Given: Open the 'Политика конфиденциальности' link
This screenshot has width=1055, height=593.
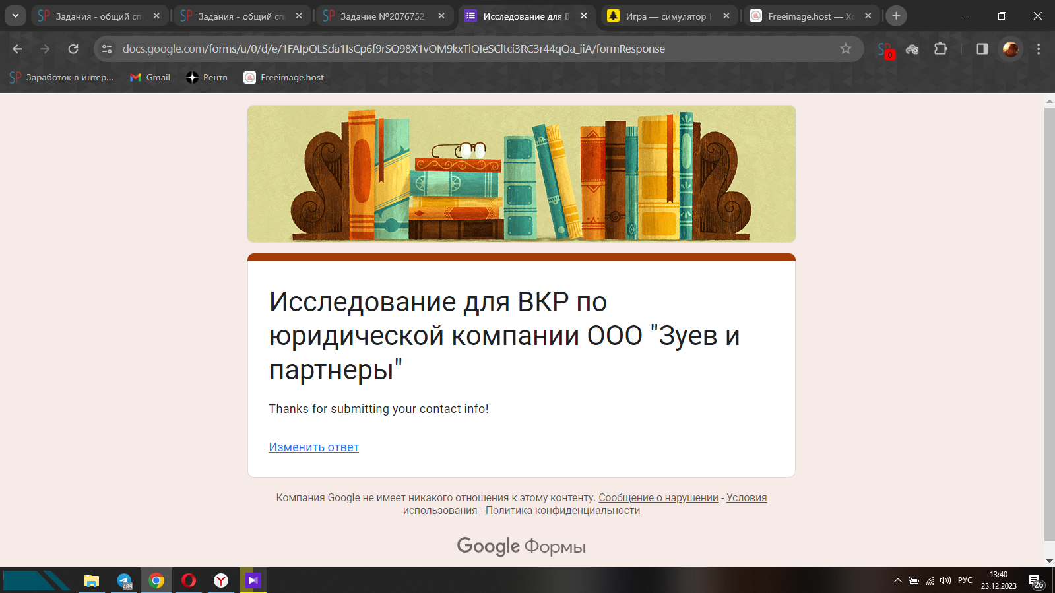Looking at the screenshot, I should 563,511.
